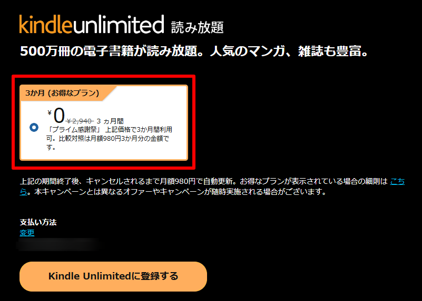Click the 本キャンペーンとは異なる campaign disclaimer sentence
Image resolution: width=422 pixels, height=301 pixels.
point(180,192)
